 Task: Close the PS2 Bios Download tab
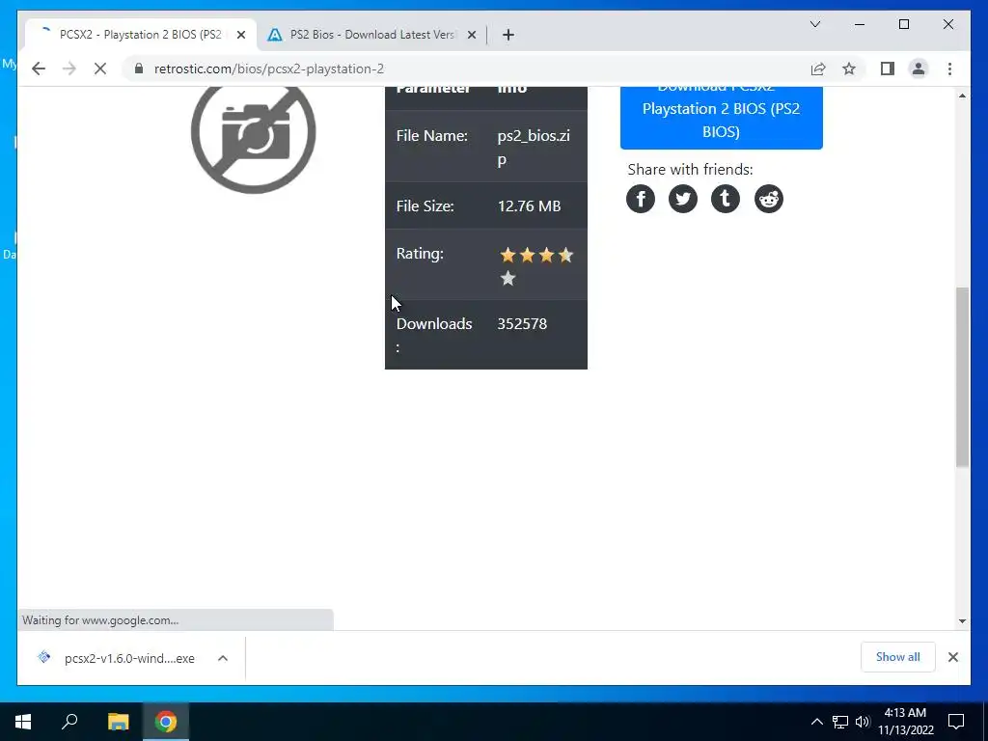click(x=471, y=35)
